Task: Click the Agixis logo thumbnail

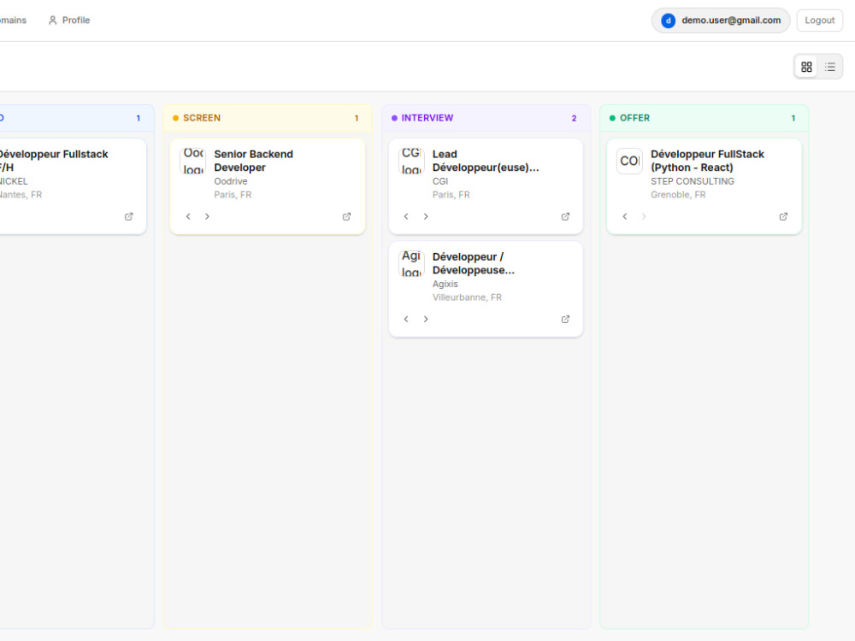Action: [x=412, y=263]
